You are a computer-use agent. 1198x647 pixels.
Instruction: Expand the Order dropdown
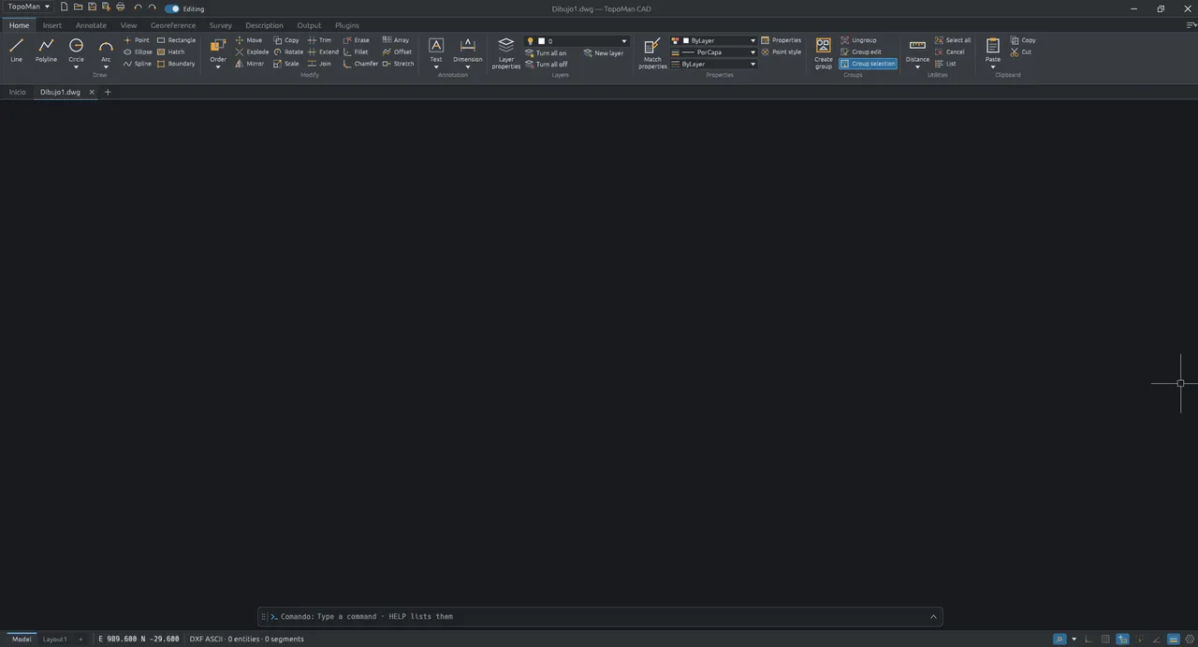218,67
